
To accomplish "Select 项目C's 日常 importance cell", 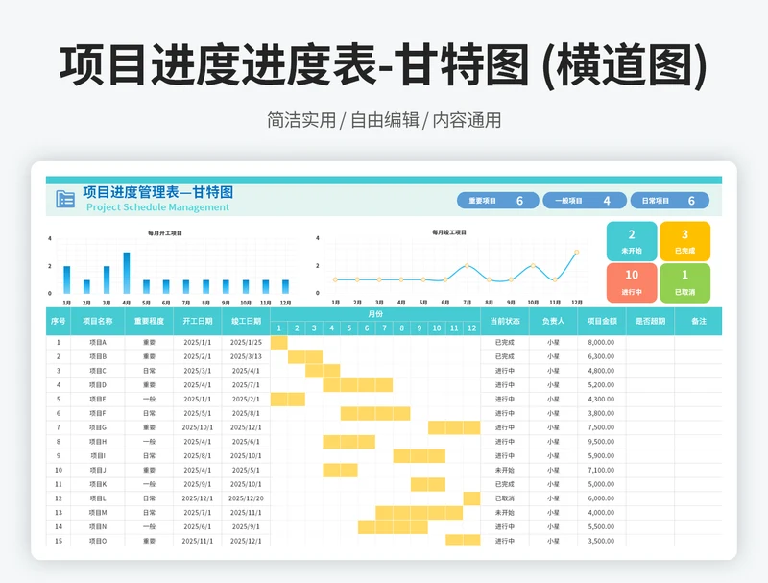I will point(149,371).
